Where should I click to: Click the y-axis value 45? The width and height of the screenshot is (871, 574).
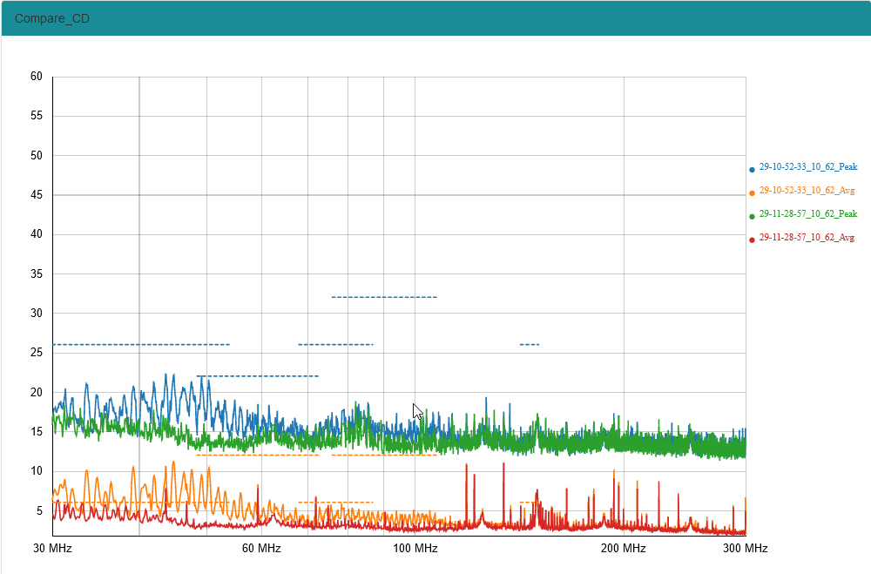37,195
